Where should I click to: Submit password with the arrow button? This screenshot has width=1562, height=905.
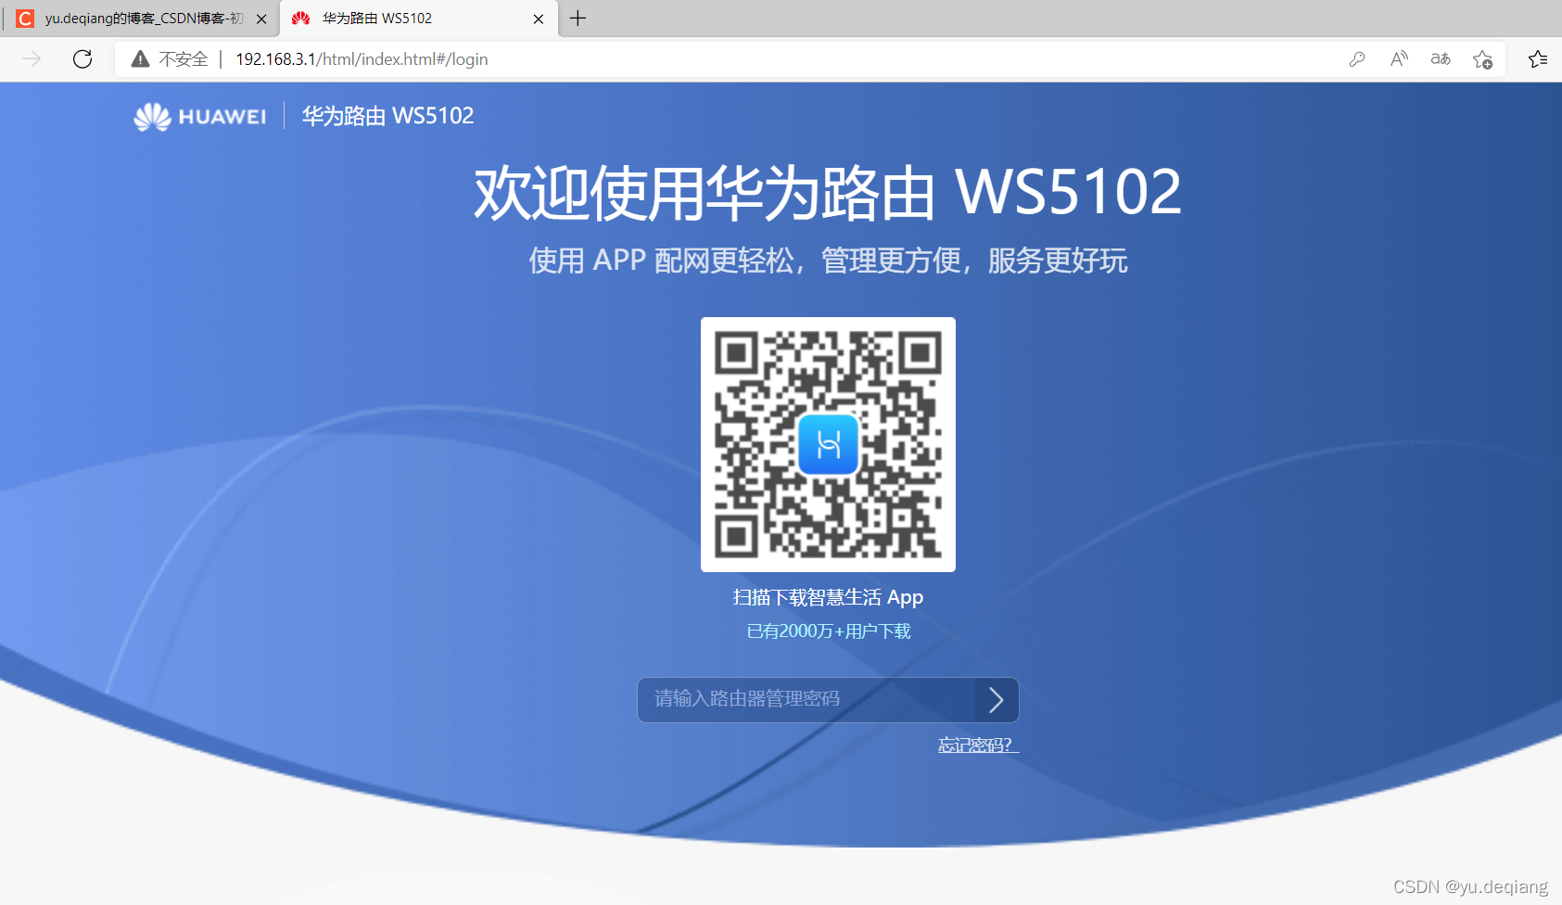tap(997, 699)
